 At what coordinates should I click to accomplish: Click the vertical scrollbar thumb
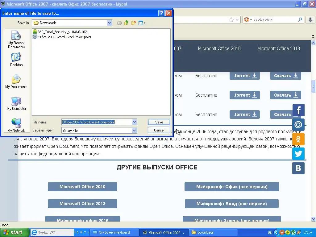(313, 87)
